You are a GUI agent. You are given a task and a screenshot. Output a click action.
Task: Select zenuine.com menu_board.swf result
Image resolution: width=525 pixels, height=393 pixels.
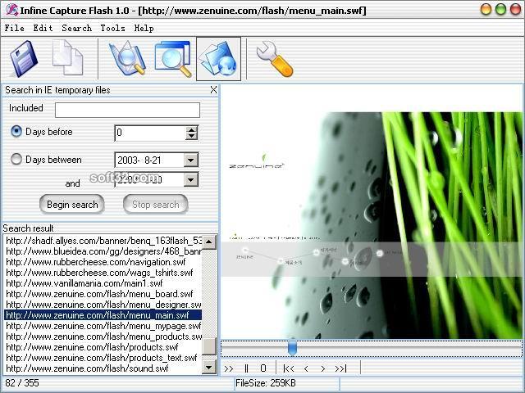pos(103,294)
